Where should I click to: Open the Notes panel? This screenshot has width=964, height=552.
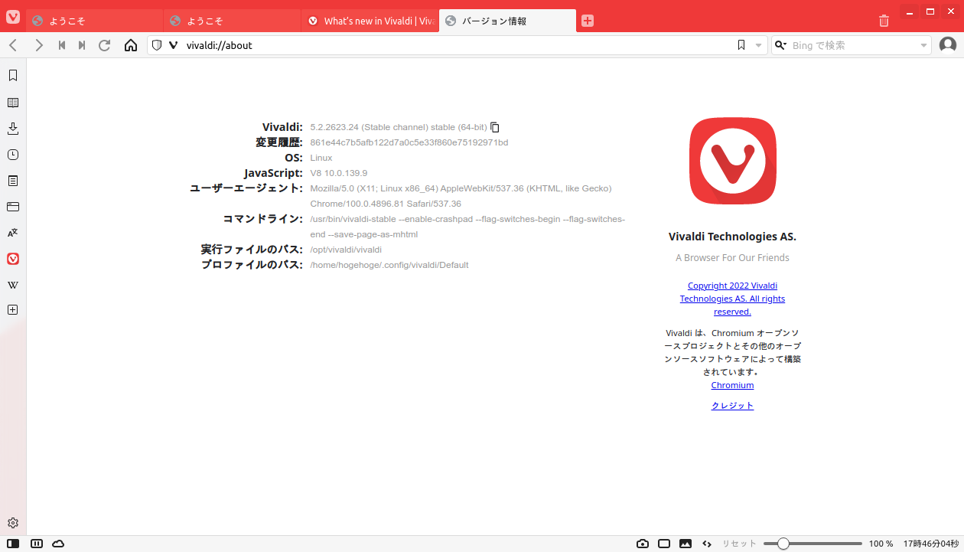coord(13,181)
